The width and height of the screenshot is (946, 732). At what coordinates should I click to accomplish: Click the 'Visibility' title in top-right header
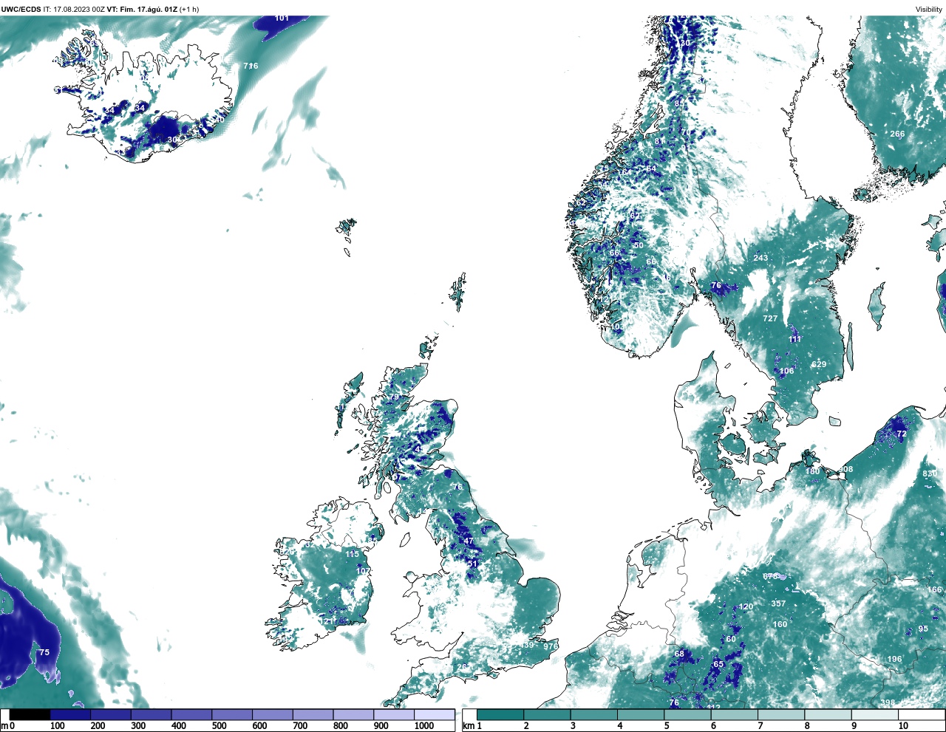[x=929, y=10]
